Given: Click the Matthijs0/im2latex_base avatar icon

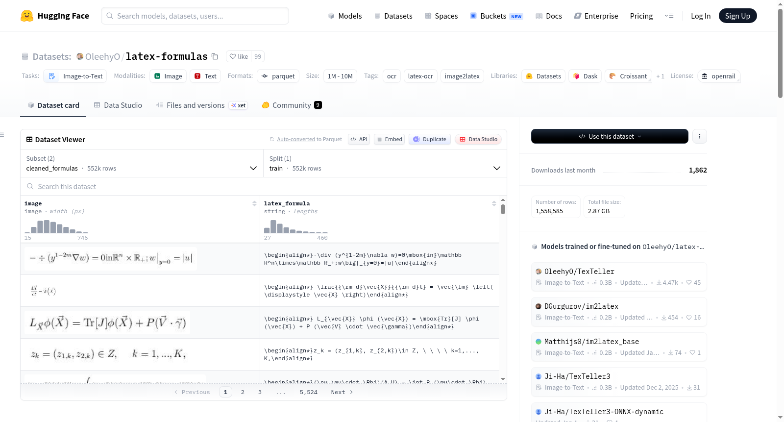Looking at the screenshot, I should tap(539, 342).
